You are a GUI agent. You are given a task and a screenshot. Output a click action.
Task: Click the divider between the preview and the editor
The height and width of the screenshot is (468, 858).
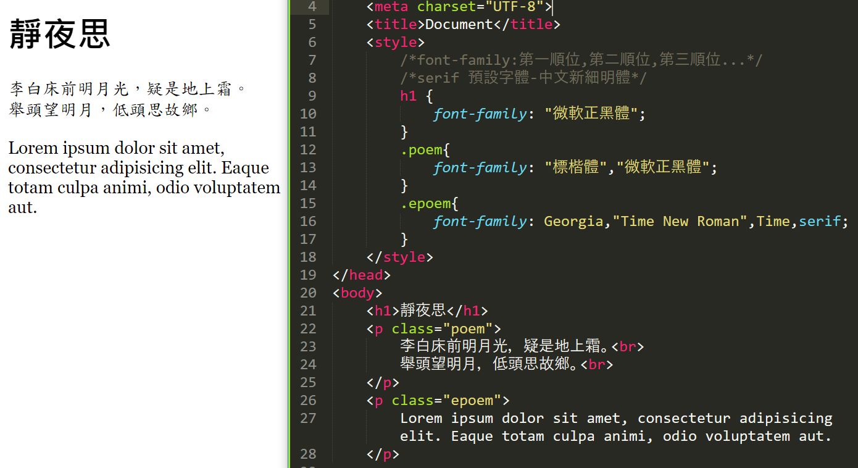[289, 234]
